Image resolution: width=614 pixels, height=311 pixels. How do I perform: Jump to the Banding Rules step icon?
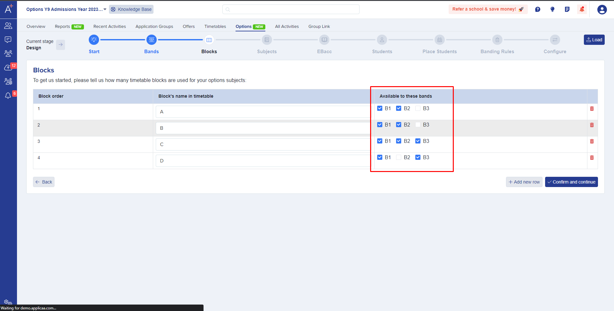(497, 40)
